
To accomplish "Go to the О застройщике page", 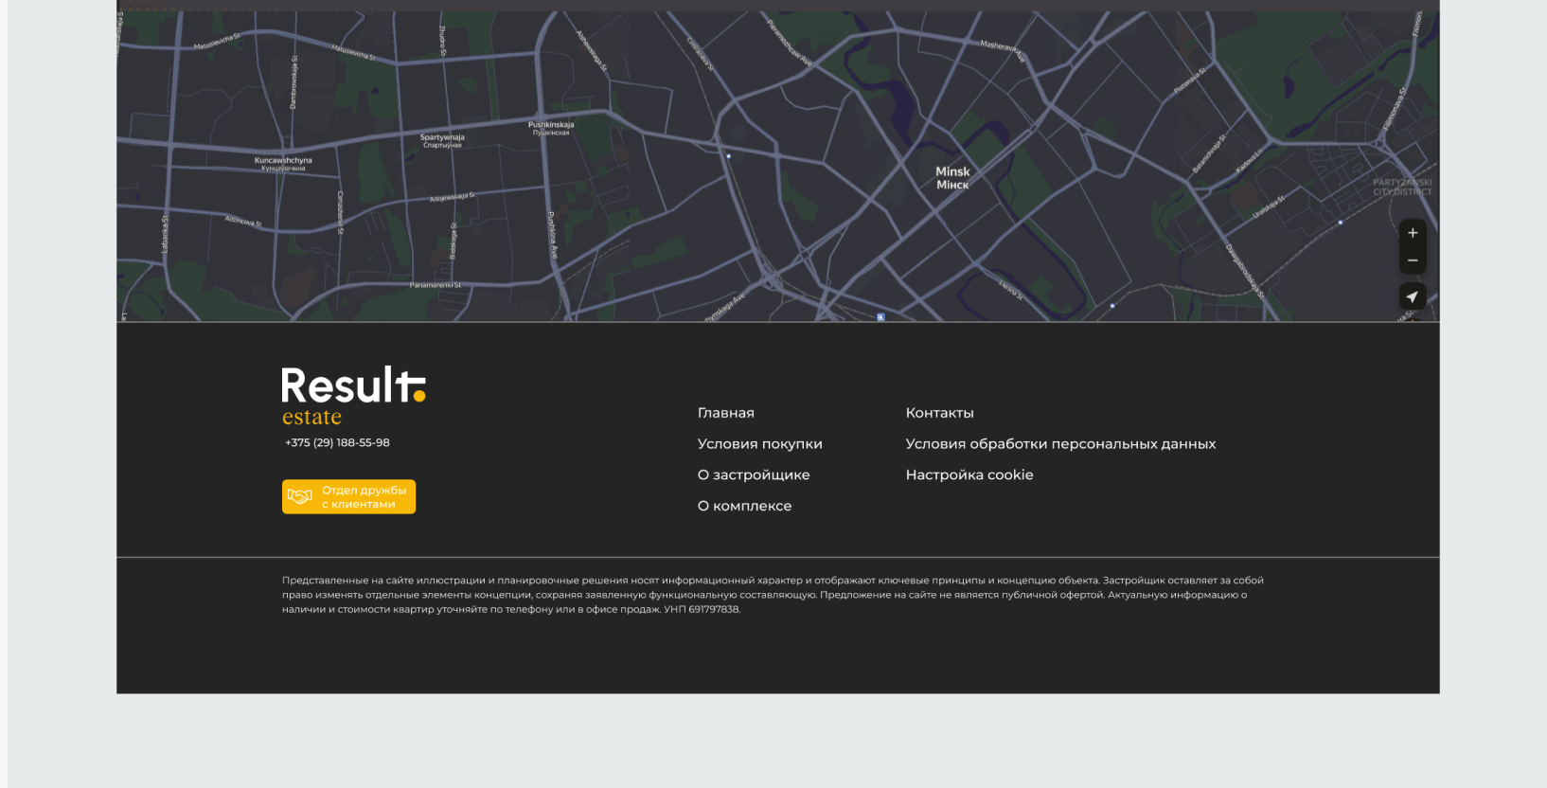I will click(x=754, y=475).
